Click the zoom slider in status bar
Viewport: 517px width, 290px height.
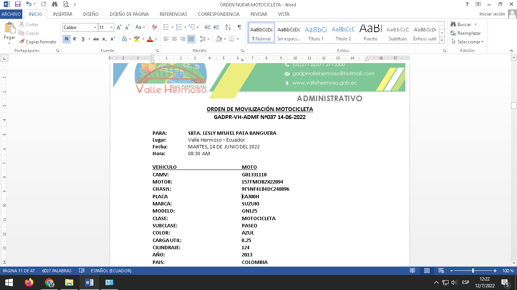(473, 271)
